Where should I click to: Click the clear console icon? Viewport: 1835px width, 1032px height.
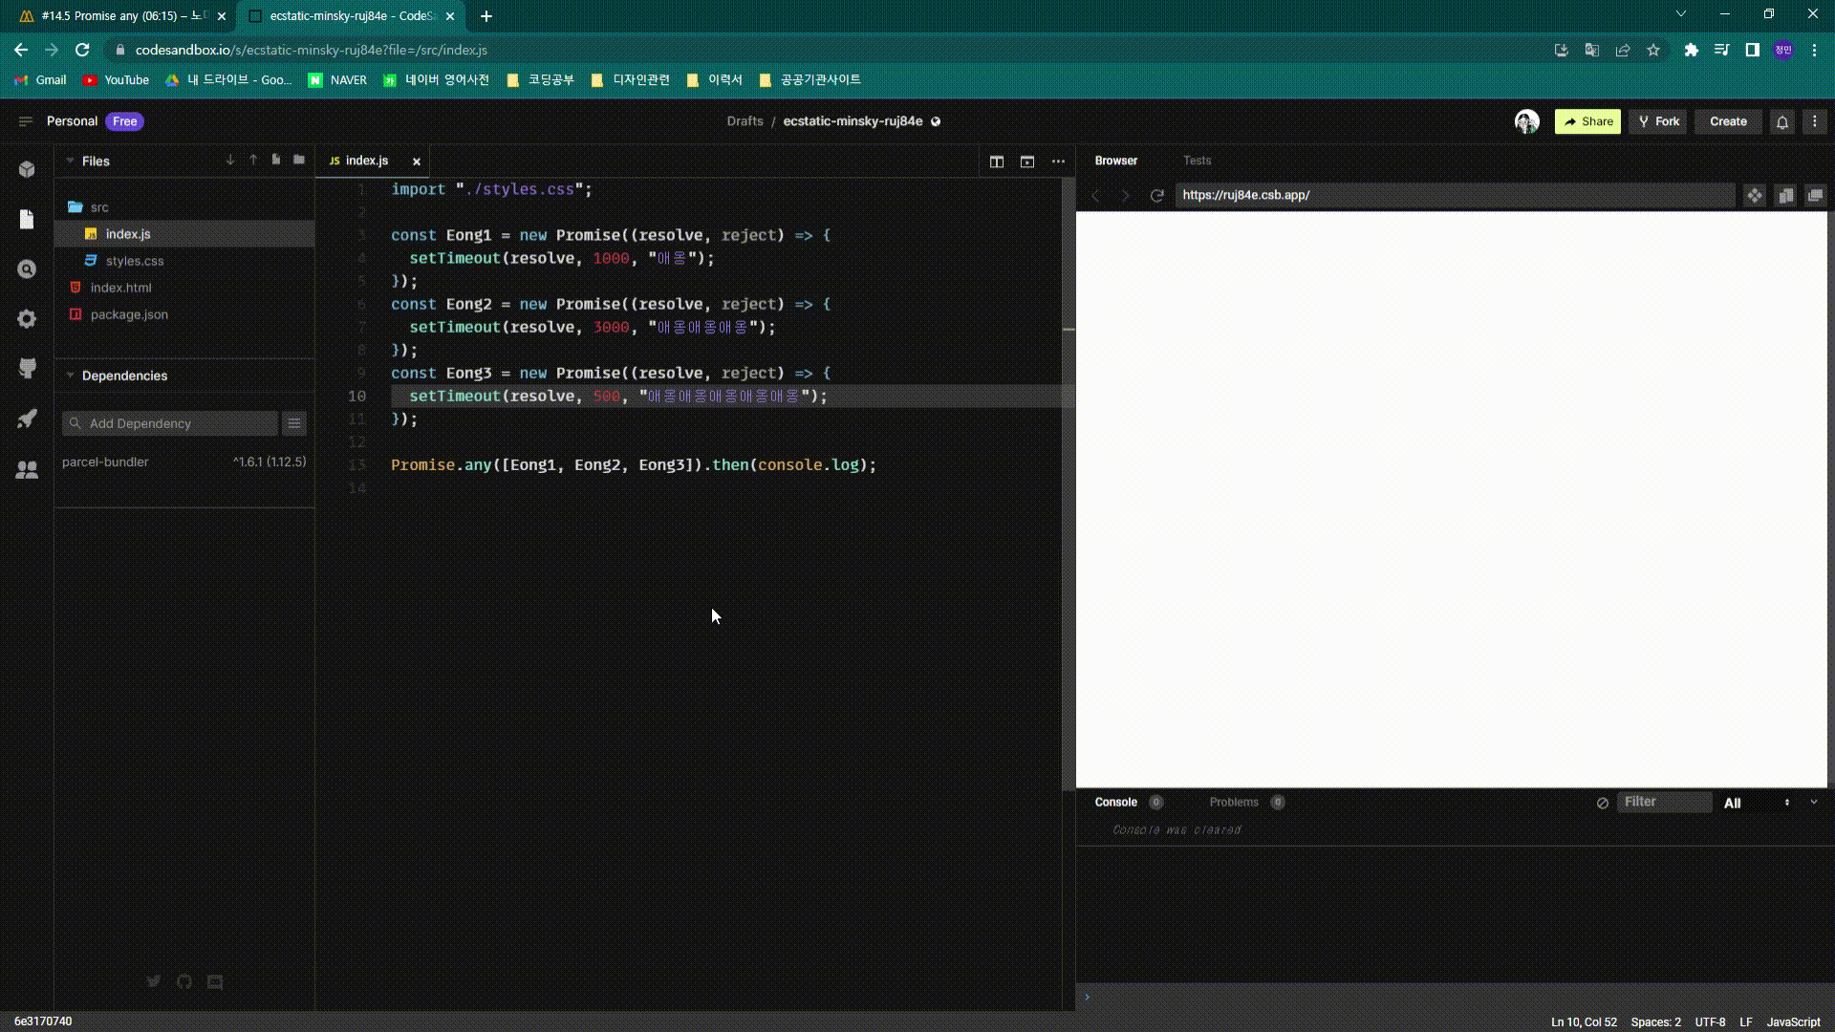click(x=1603, y=803)
